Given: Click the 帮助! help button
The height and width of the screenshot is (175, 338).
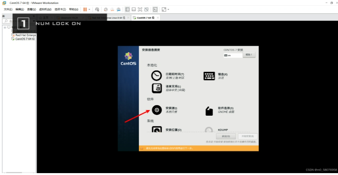Looking at the screenshot, I should click(x=249, y=55).
